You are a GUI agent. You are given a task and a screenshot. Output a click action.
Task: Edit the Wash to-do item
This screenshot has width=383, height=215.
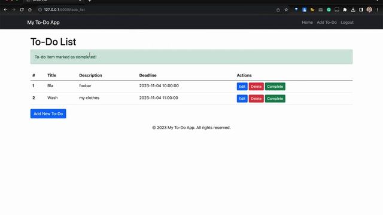[x=242, y=99]
